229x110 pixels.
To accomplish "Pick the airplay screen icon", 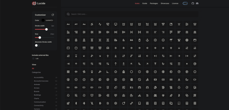I will 116,24.
